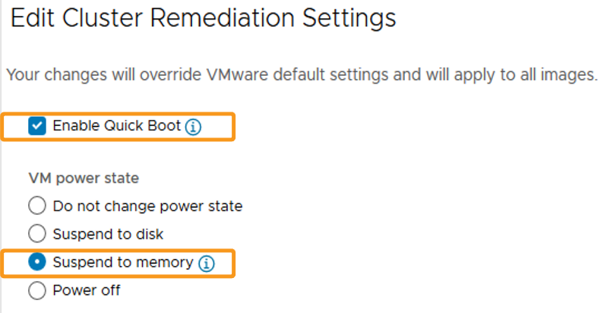Click the Power off label text
The image size is (610, 313).
(x=87, y=290)
